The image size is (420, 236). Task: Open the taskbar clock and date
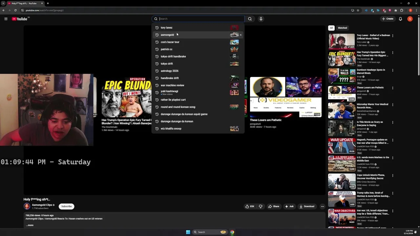[409, 232]
